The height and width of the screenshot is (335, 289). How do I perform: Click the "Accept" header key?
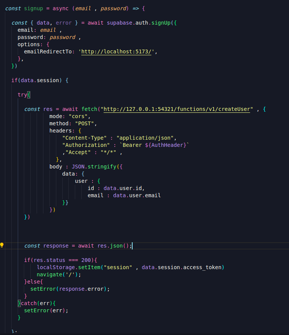(78, 152)
